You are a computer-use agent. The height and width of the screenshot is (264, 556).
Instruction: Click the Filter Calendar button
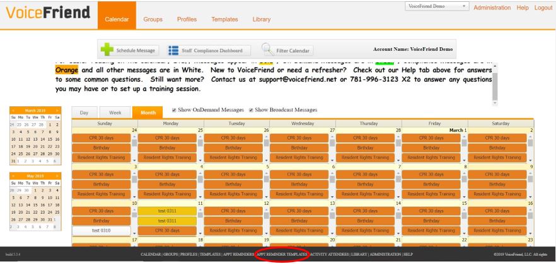(x=287, y=50)
